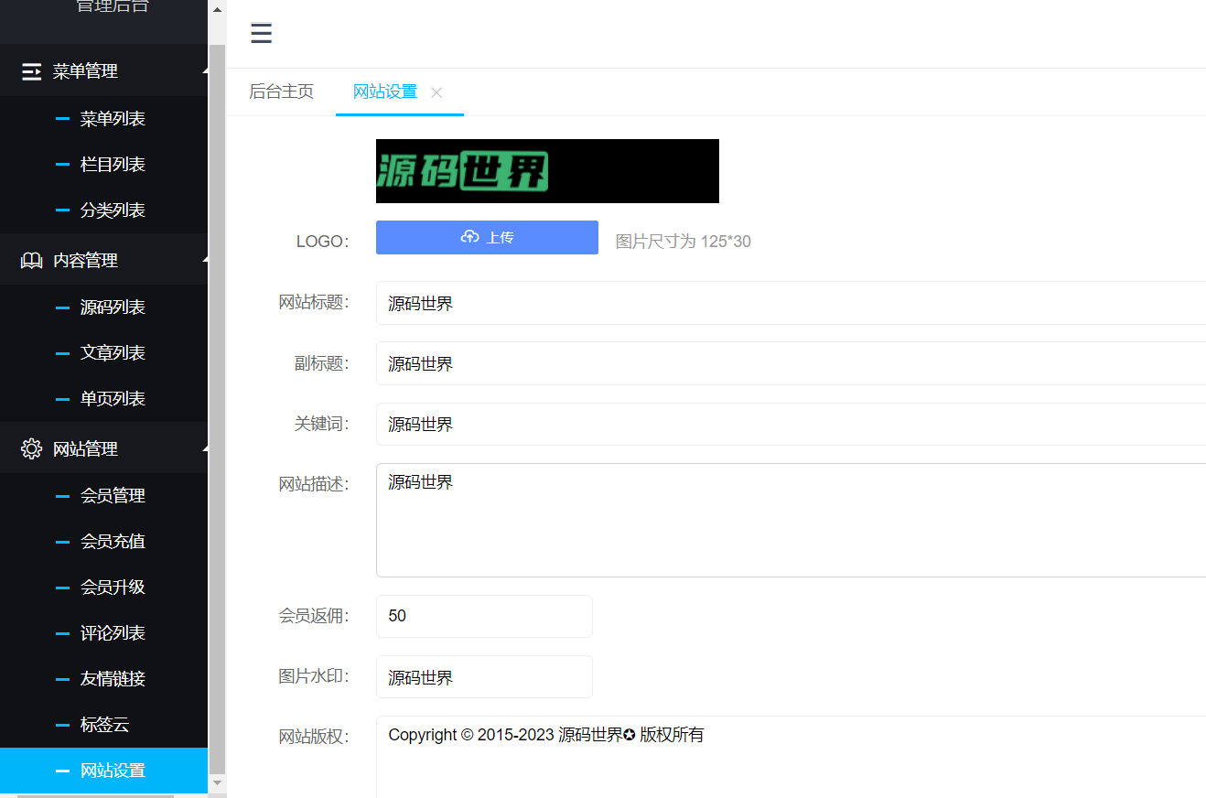Switch to the 后台主页 tab
The height and width of the screenshot is (798, 1206).
[281, 92]
